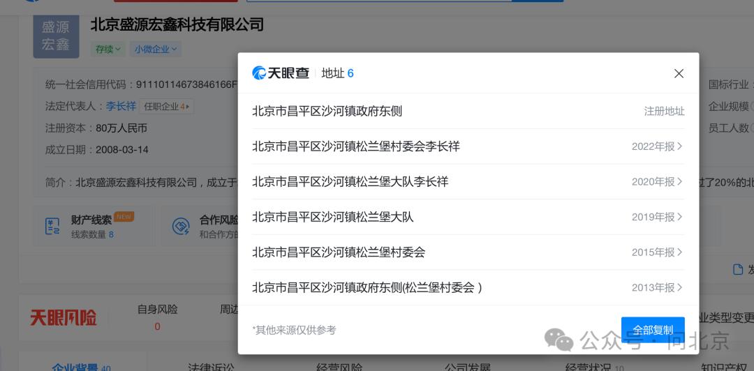Click the 盛源宏鑫 company logo
Screen dimensions: 754x371
point(56,36)
